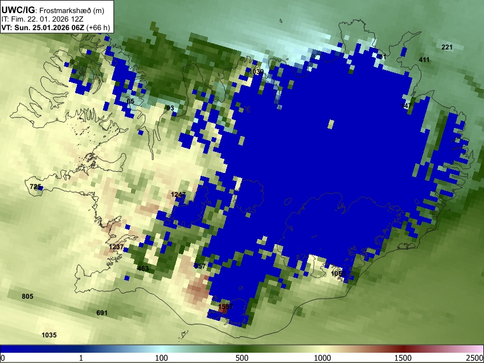Click the map value 411
484x363 pixels.
coord(424,60)
